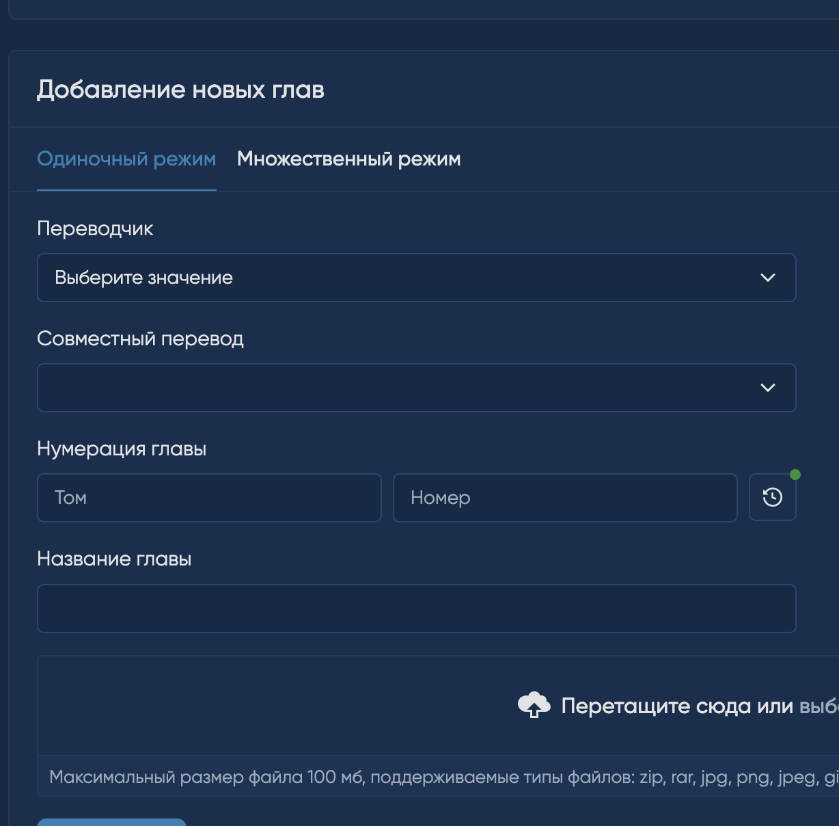The height and width of the screenshot is (826, 839).
Task: Focus the Том volume input field
Action: [209, 498]
